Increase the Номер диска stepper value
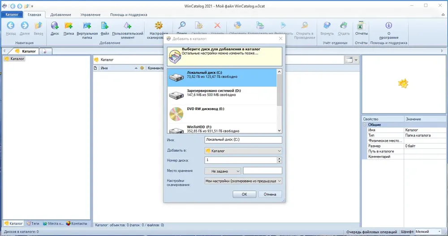Image resolution: width=448 pixels, height=236 pixels. click(280, 159)
